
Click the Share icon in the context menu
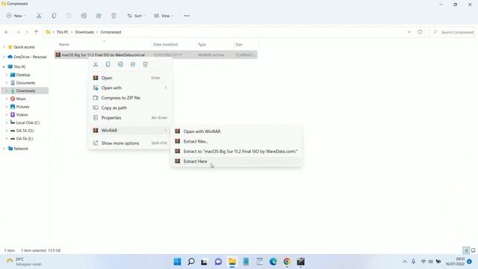[x=133, y=64]
